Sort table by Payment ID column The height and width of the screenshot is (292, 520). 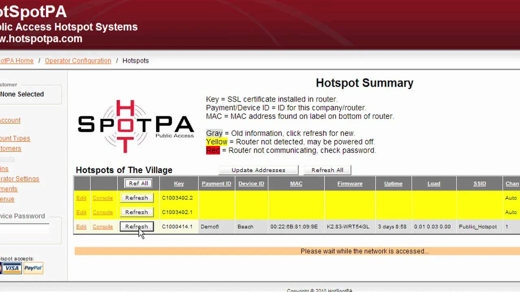pyautogui.click(x=217, y=183)
